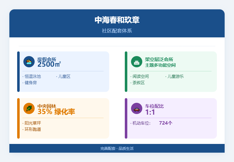Click the 阅读空间 list item
Image resolution: width=234 pixels, height=162 pixels.
[x=139, y=76]
